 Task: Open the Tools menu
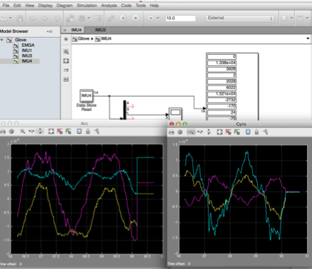coord(140,5)
